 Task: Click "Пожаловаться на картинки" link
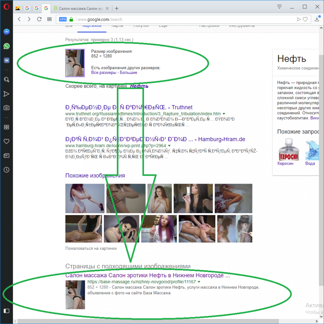[91, 248]
